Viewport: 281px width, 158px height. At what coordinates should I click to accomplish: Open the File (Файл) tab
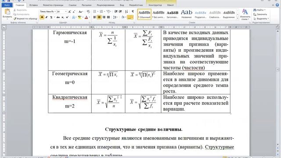[7, 5]
